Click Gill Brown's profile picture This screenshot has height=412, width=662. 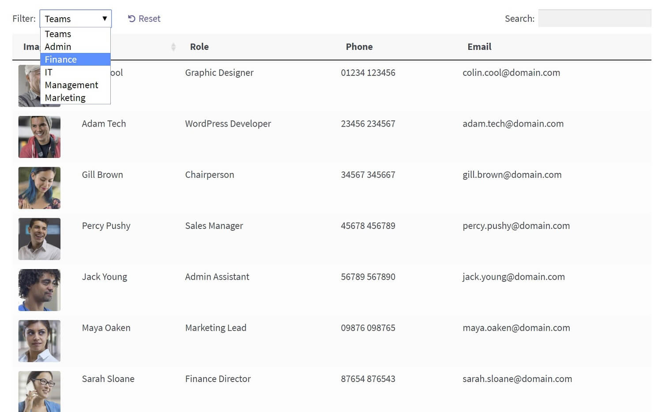(39, 188)
